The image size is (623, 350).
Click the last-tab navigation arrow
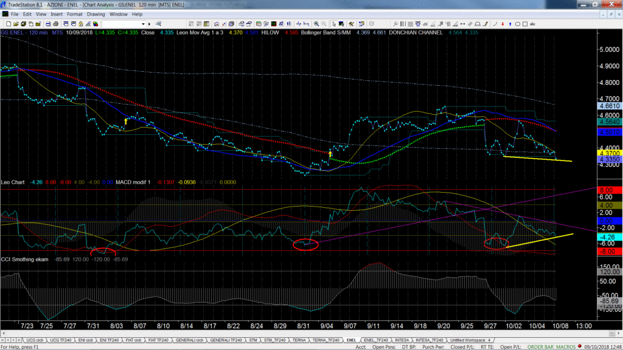[19, 340]
